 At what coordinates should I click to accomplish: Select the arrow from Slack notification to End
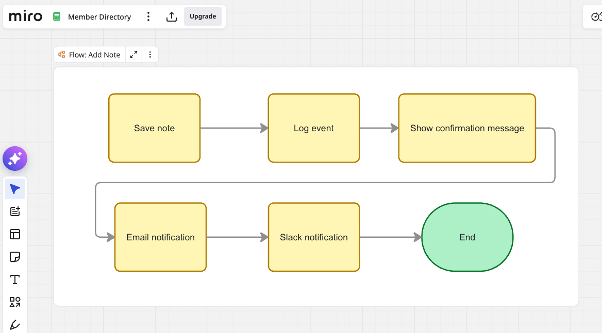coord(391,237)
